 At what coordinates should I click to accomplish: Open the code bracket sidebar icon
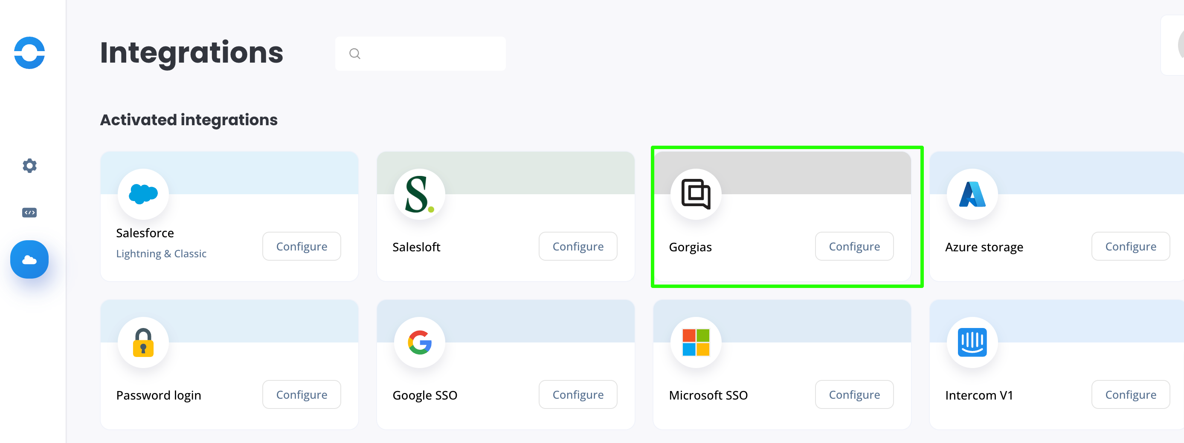tap(29, 213)
